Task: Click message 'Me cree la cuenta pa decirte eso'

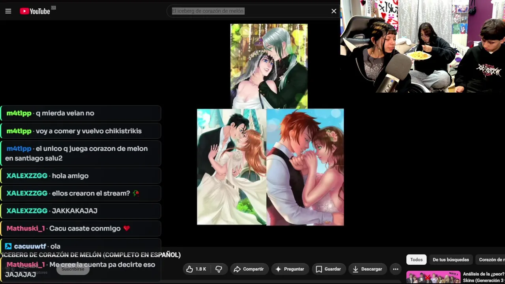Action: [80, 269]
